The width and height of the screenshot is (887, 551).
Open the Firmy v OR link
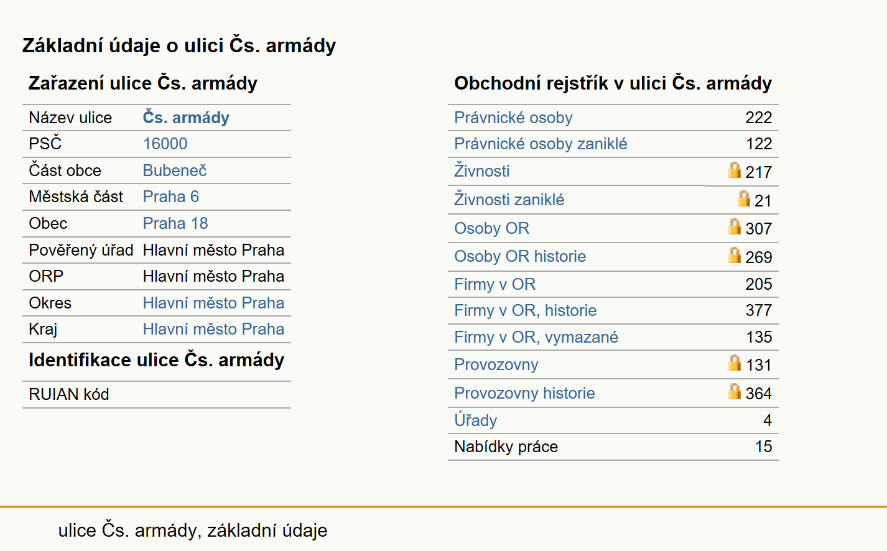pos(495,284)
